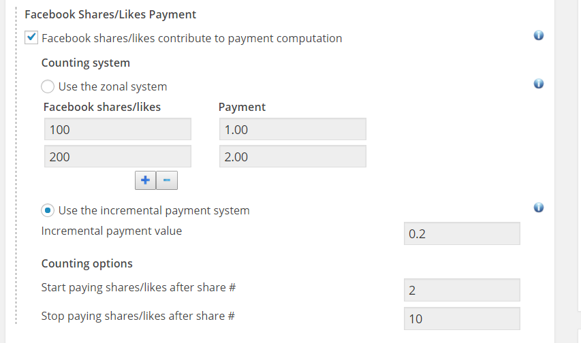Click the 2.00 payment field
This screenshot has height=343, width=581.
292,157
